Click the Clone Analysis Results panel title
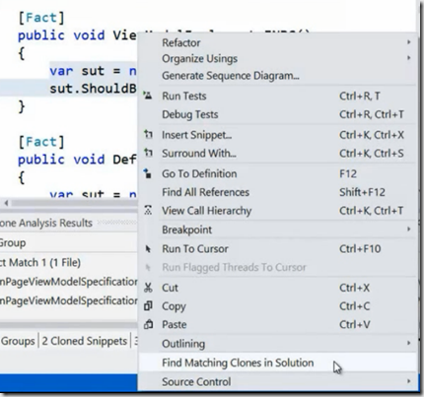Image resolution: width=424 pixels, height=397 pixels. [46, 223]
